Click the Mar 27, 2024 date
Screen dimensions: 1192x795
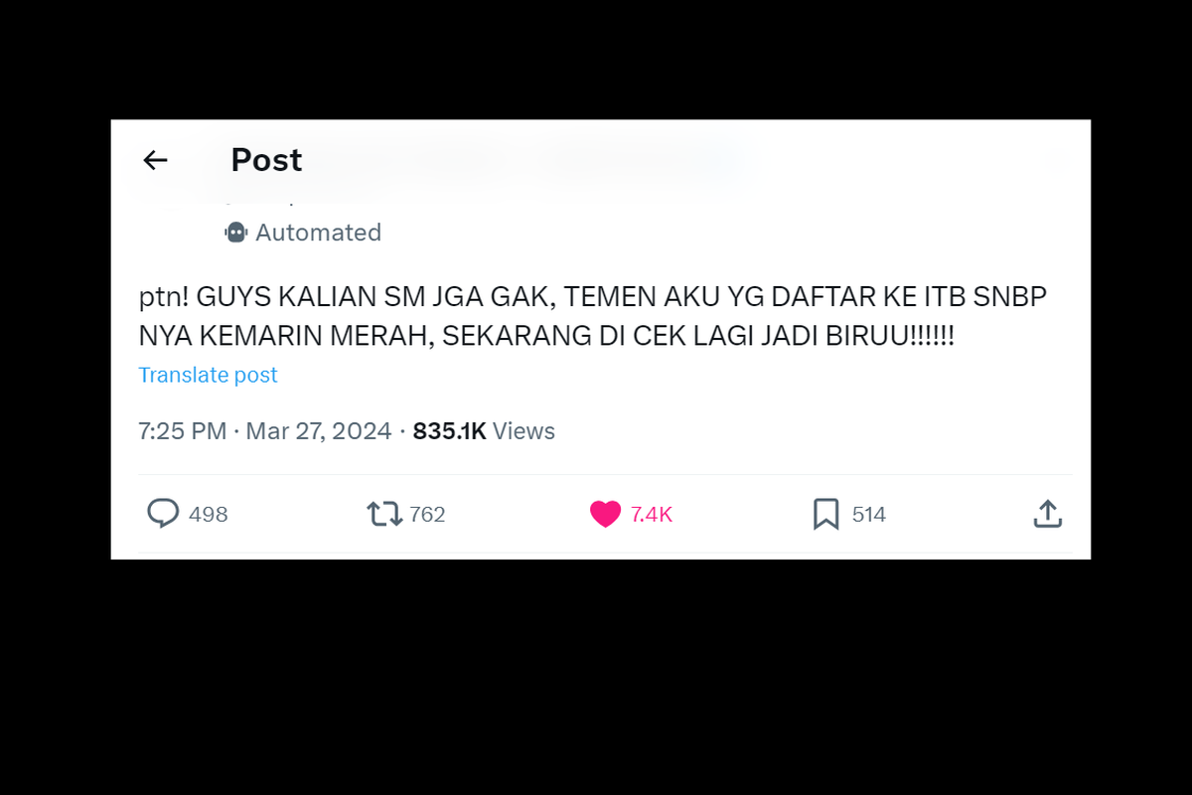tap(319, 431)
